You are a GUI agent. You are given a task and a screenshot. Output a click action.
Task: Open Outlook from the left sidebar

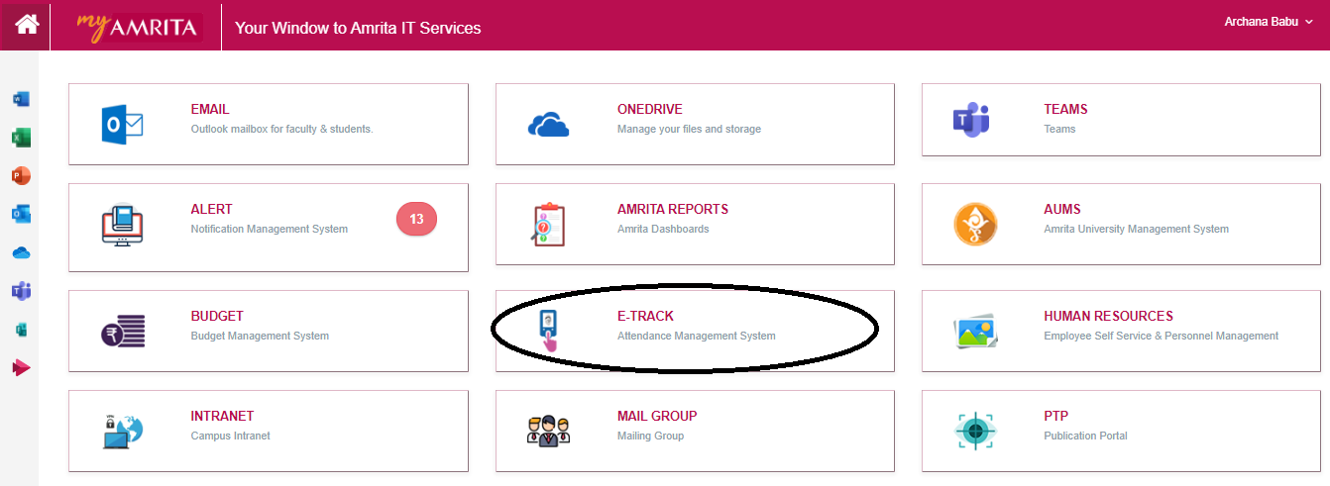pyautogui.click(x=21, y=214)
